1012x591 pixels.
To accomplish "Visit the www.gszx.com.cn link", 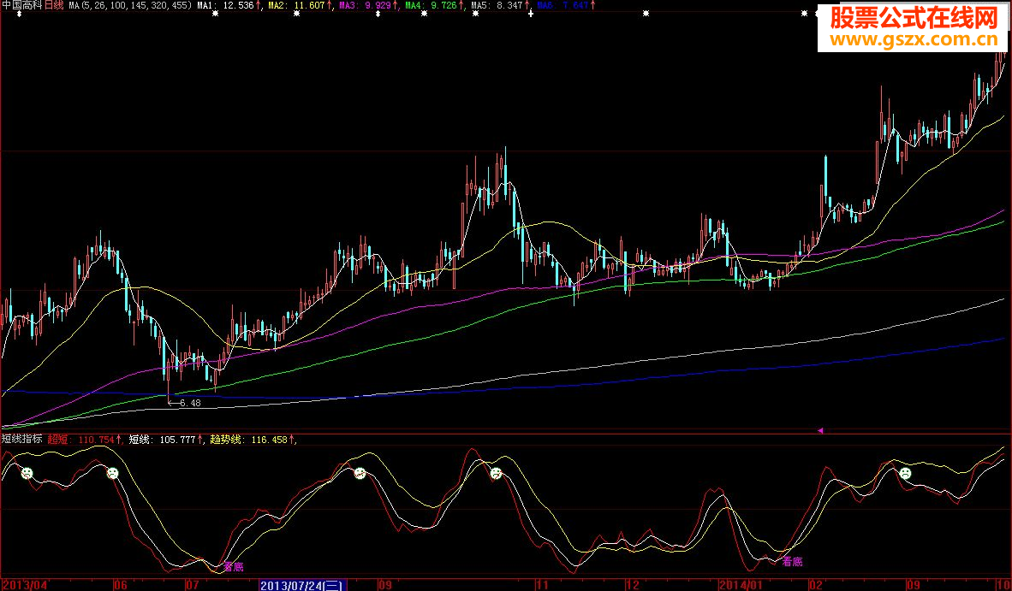I will tap(914, 40).
